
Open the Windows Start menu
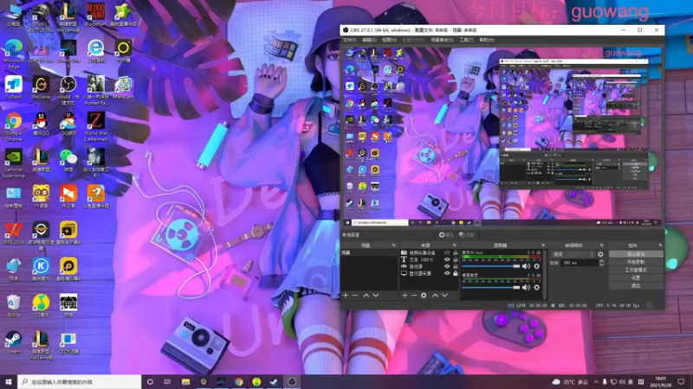(9, 382)
